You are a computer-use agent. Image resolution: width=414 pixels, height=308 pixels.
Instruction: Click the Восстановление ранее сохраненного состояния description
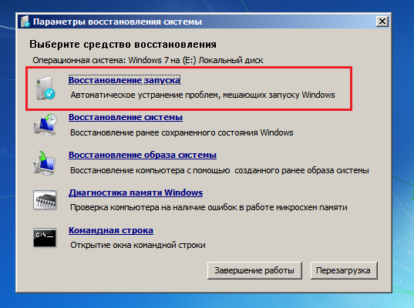[x=182, y=132]
